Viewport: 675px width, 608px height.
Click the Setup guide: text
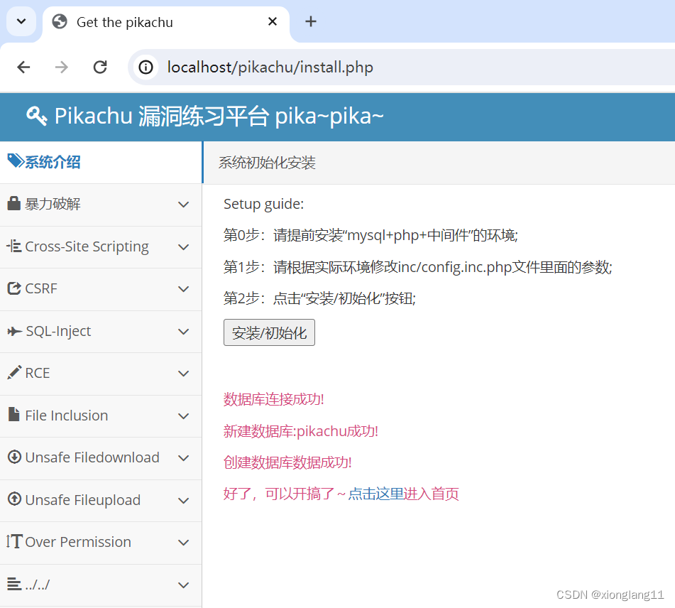pos(263,205)
